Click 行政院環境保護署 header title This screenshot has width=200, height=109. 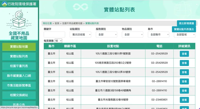(x=22, y=4)
